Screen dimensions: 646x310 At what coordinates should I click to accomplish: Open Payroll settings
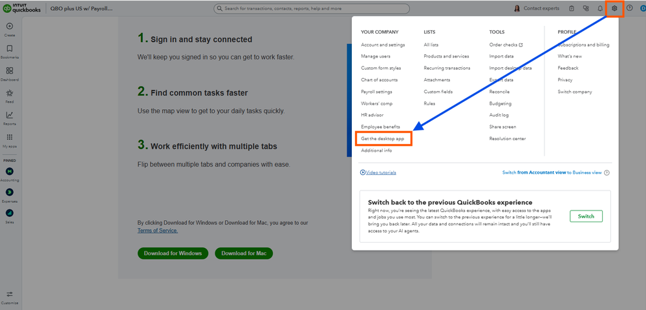tap(376, 92)
